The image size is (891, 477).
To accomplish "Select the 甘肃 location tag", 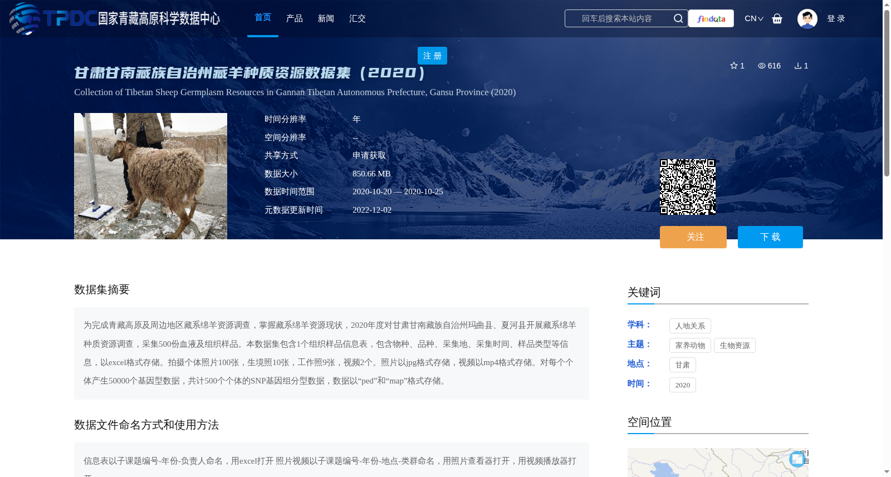I will [682, 365].
